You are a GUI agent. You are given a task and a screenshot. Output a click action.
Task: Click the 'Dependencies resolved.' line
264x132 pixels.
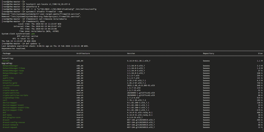(14, 48)
